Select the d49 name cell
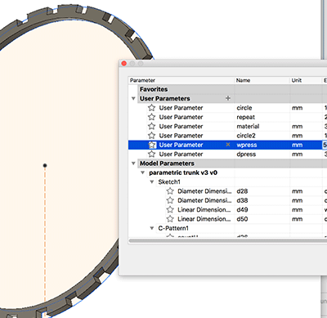 pos(262,209)
